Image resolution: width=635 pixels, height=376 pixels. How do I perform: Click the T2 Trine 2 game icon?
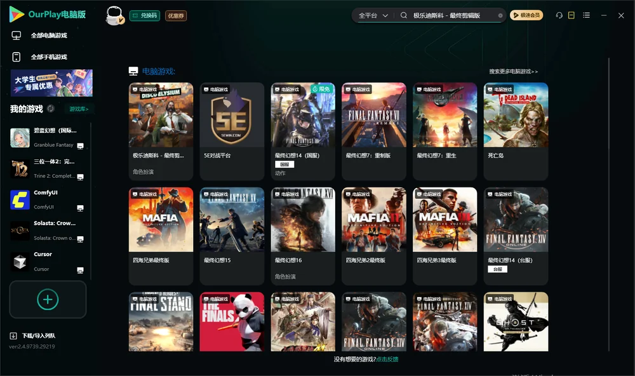(x=20, y=168)
